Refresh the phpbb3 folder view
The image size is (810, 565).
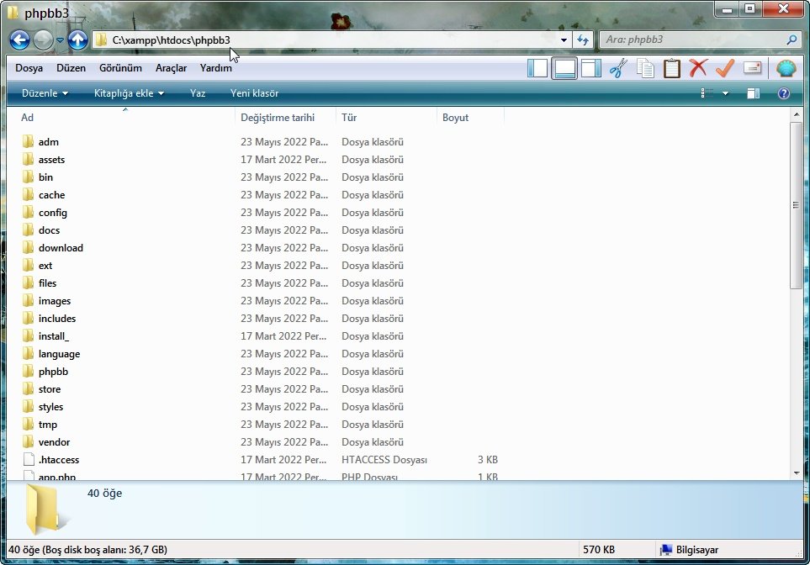pyautogui.click(x=583, y=40)
